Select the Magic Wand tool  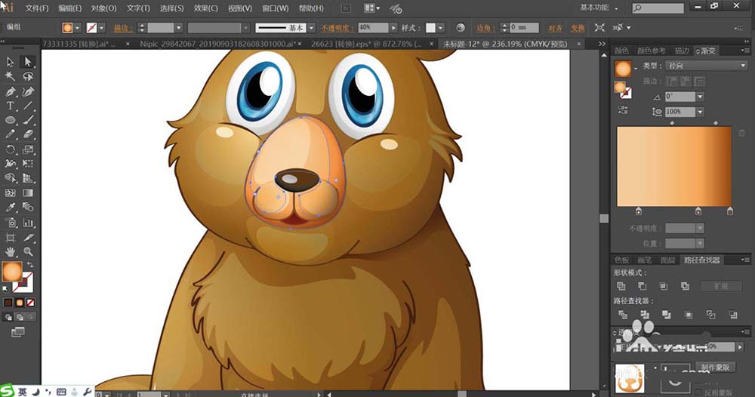click(10, 76)
